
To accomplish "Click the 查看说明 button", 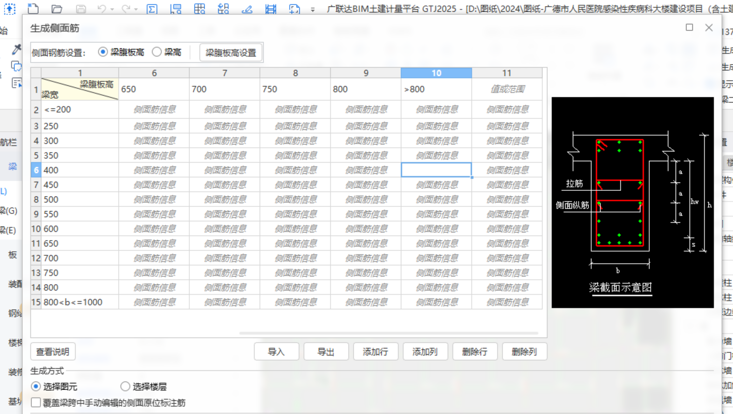I will point(53,352).
